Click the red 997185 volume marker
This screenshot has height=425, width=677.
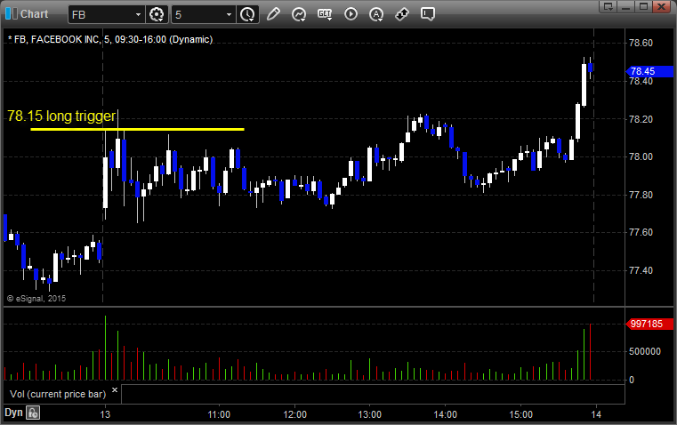tap(649, 324)
